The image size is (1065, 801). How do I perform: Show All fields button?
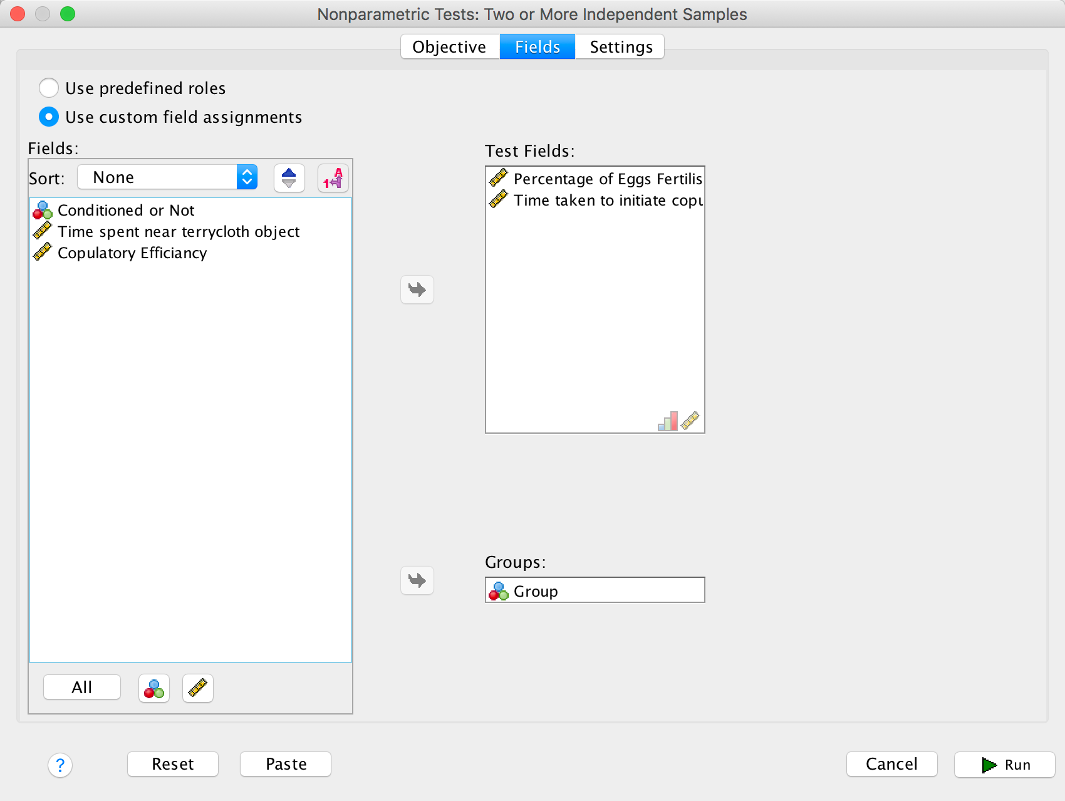[82, 688]
